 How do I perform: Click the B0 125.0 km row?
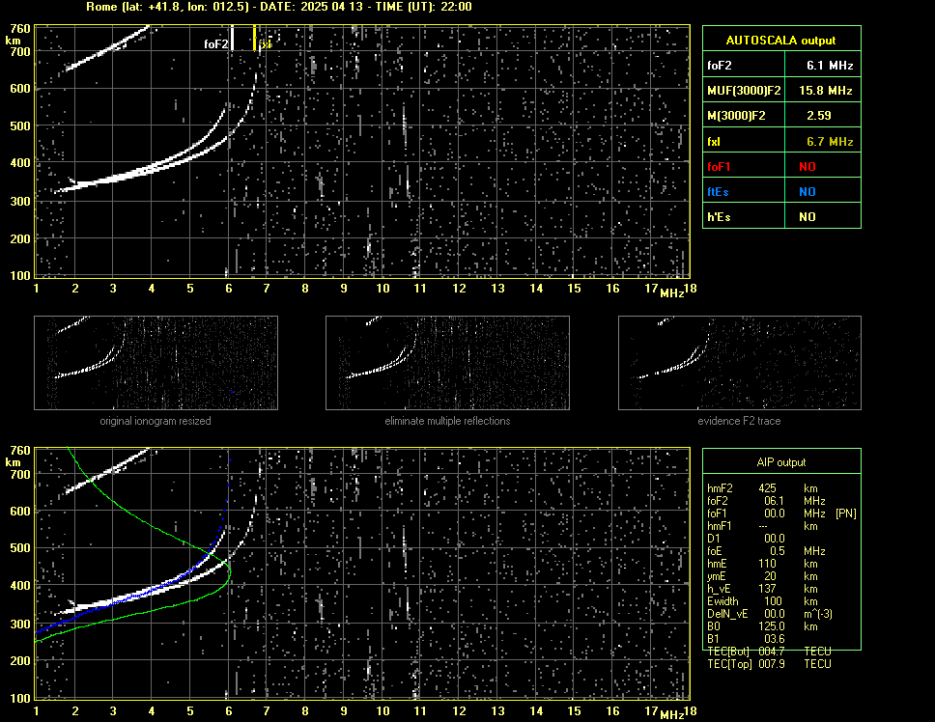click(x=767, y=626)
